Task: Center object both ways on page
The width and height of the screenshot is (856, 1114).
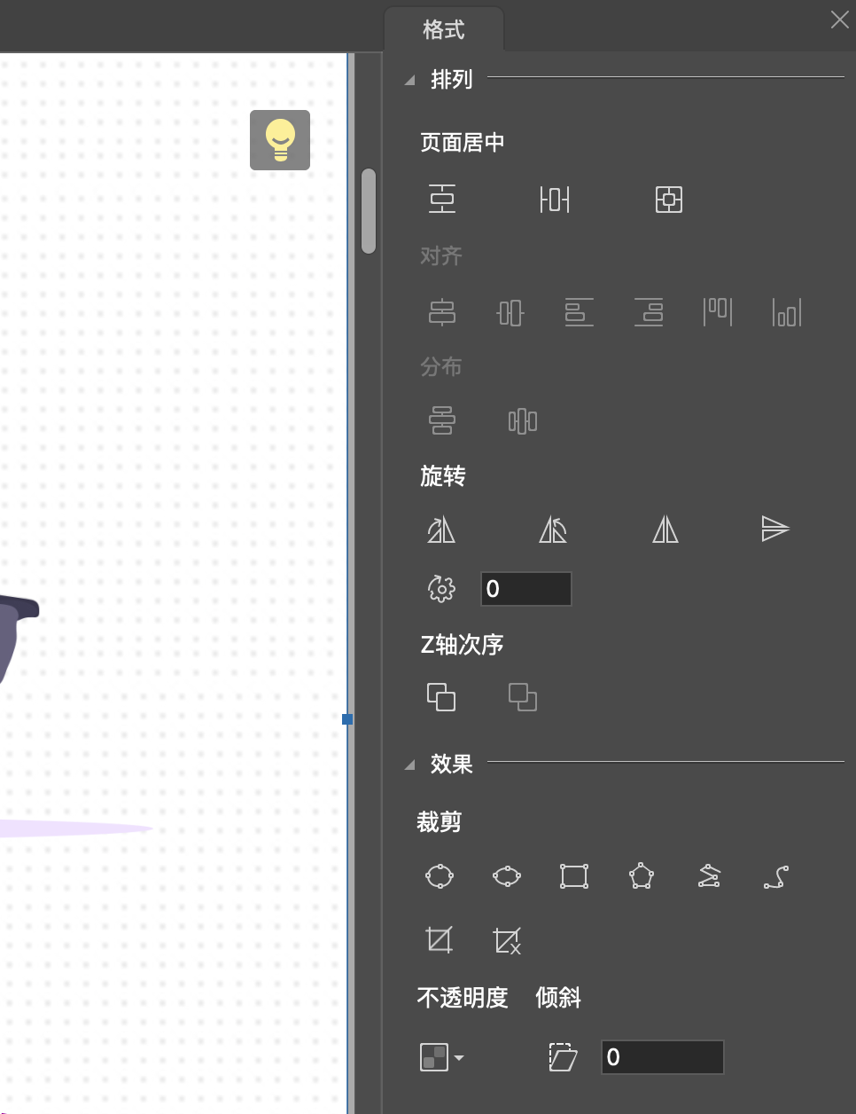Action: [x=668, y=200]
